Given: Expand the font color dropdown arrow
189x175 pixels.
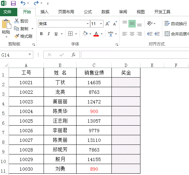Looking at the screenshot, I should click(x=101, y=34).
